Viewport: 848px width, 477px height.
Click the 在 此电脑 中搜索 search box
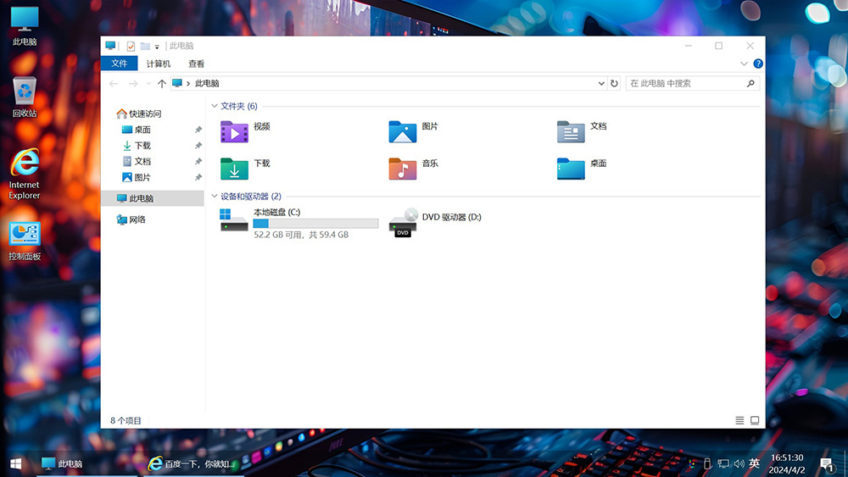pos(685,84)
